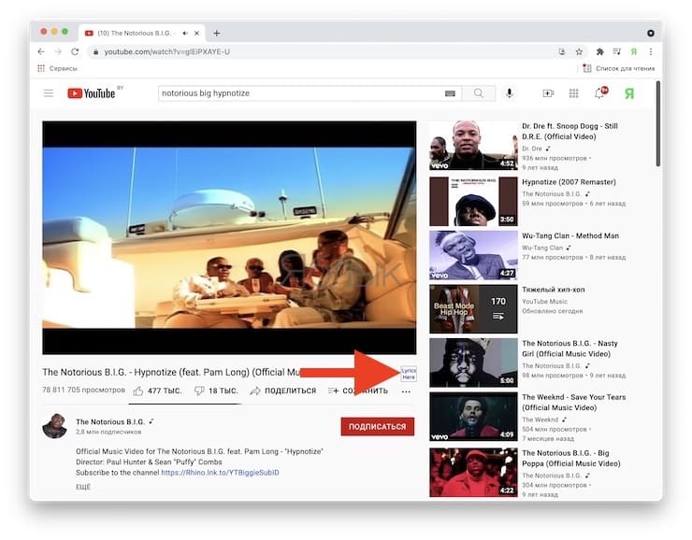The image size is (692, 540).
Task: Open Nasty Girl (Official Music Video) title
Action: 569,348
